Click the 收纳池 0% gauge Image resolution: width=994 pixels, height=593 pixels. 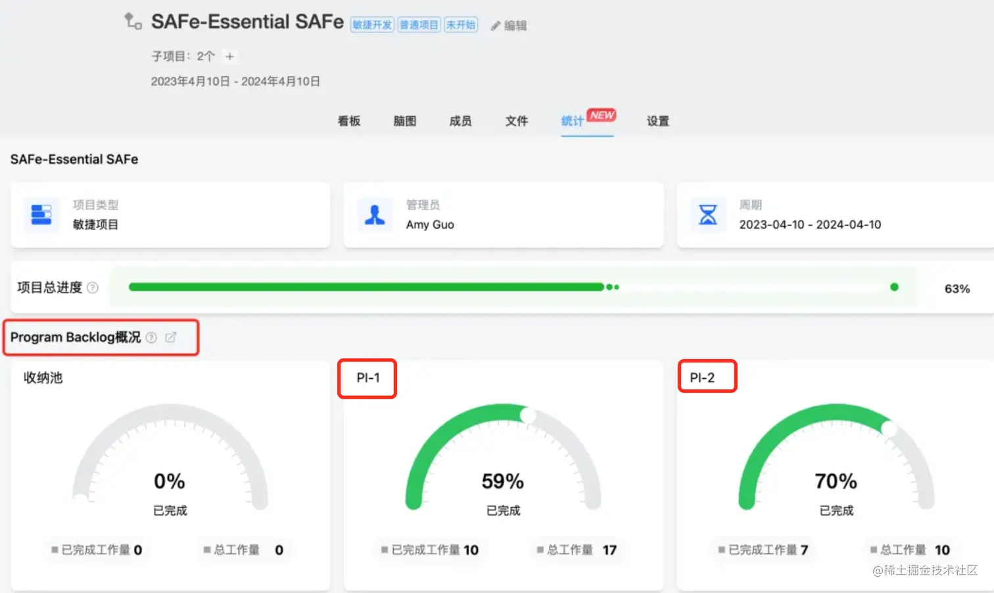(x=170, y=458)
